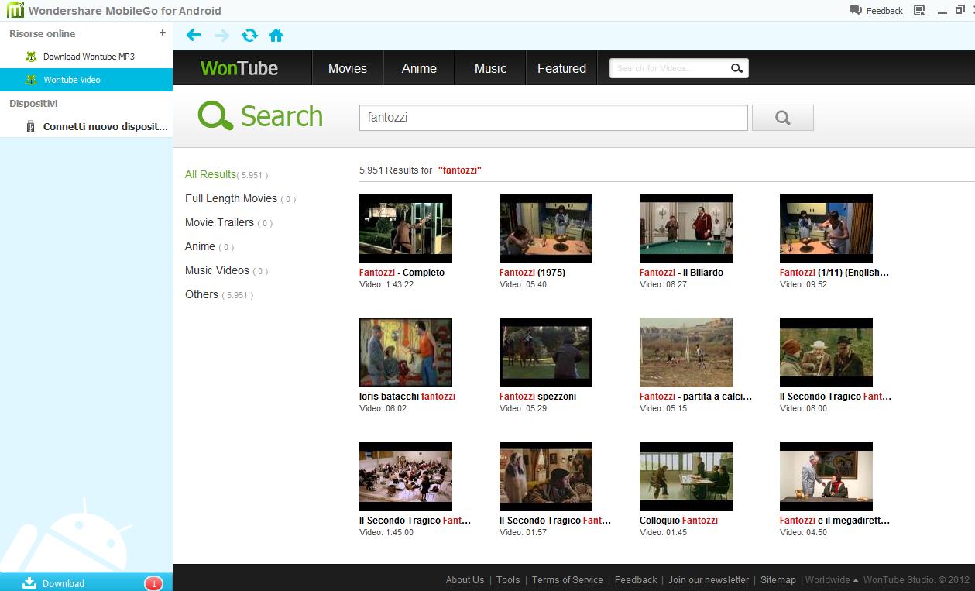Open the Music tab
975x591 pixels.
pos(490,68)
